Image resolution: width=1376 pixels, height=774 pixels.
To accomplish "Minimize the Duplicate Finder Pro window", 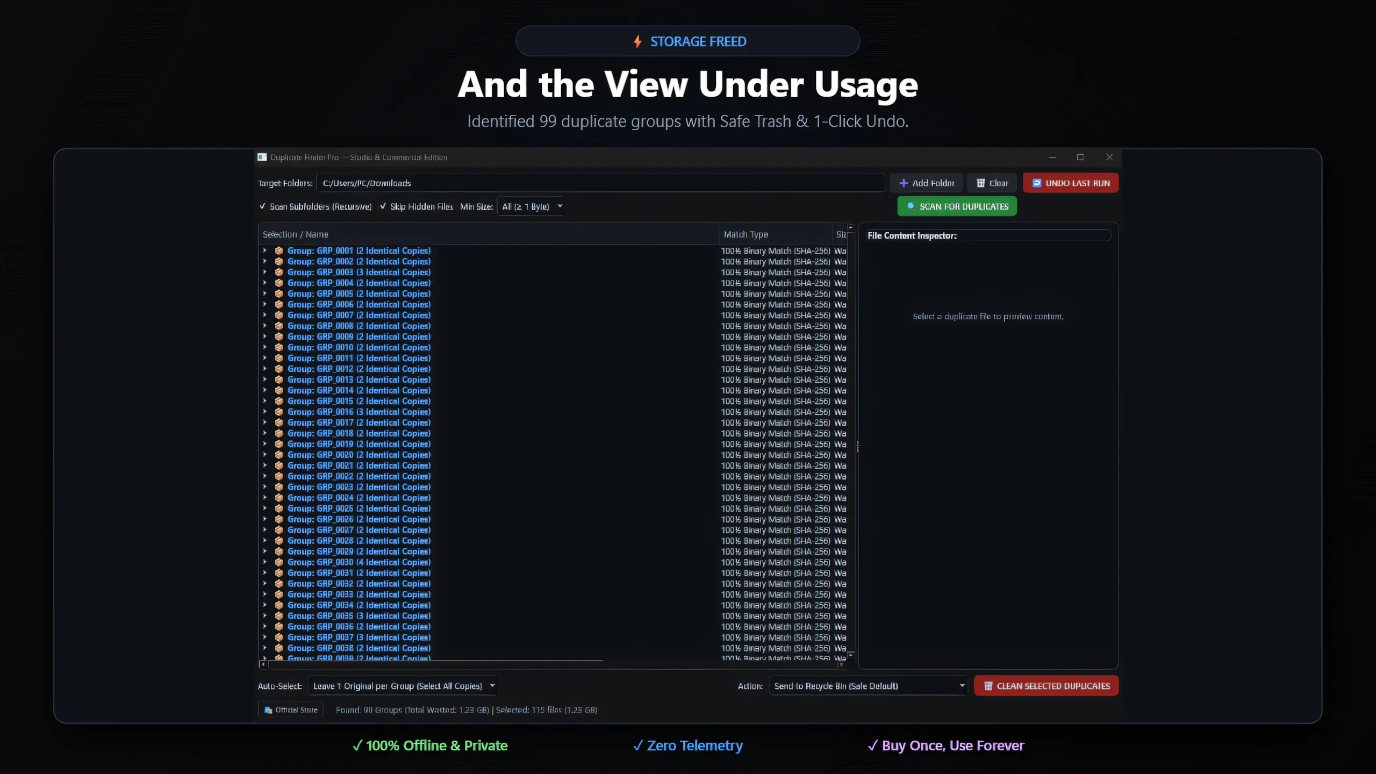I will (1052, 157).
